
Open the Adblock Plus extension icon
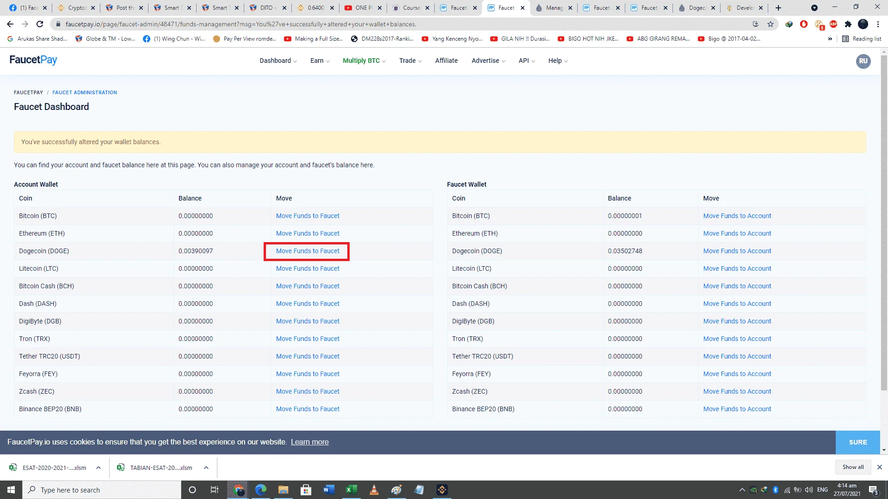click(x=833, y=24)
